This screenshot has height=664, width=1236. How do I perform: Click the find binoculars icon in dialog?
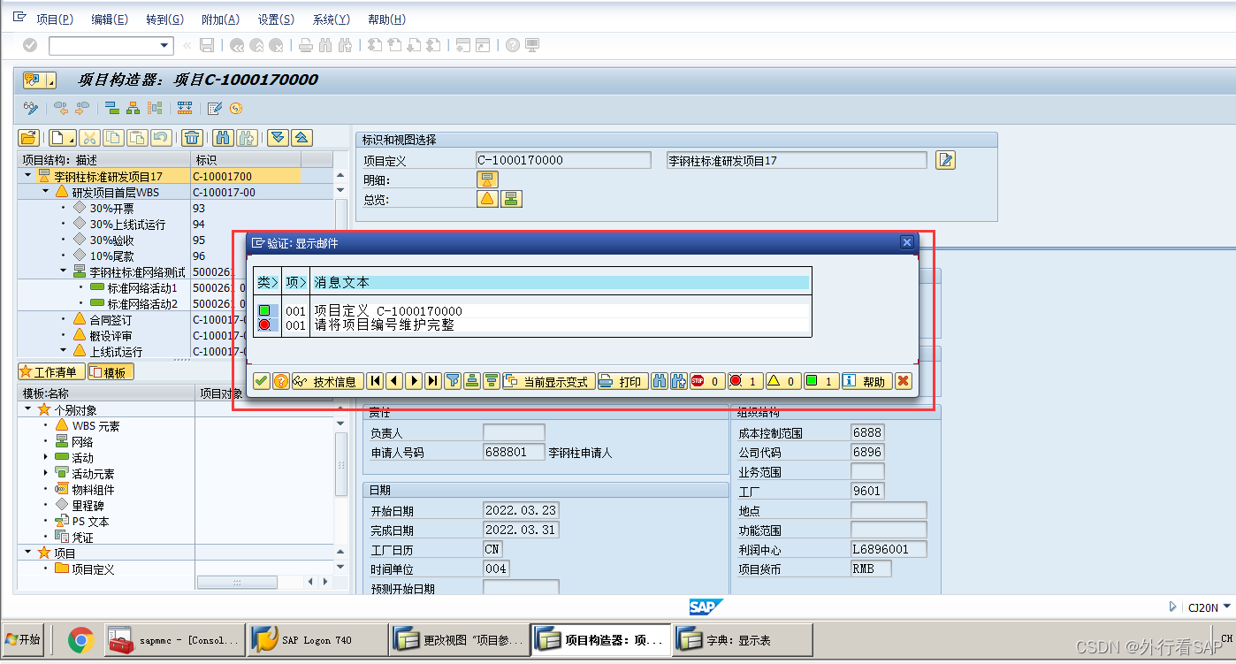pyautogui.click(x=660, y=381)
